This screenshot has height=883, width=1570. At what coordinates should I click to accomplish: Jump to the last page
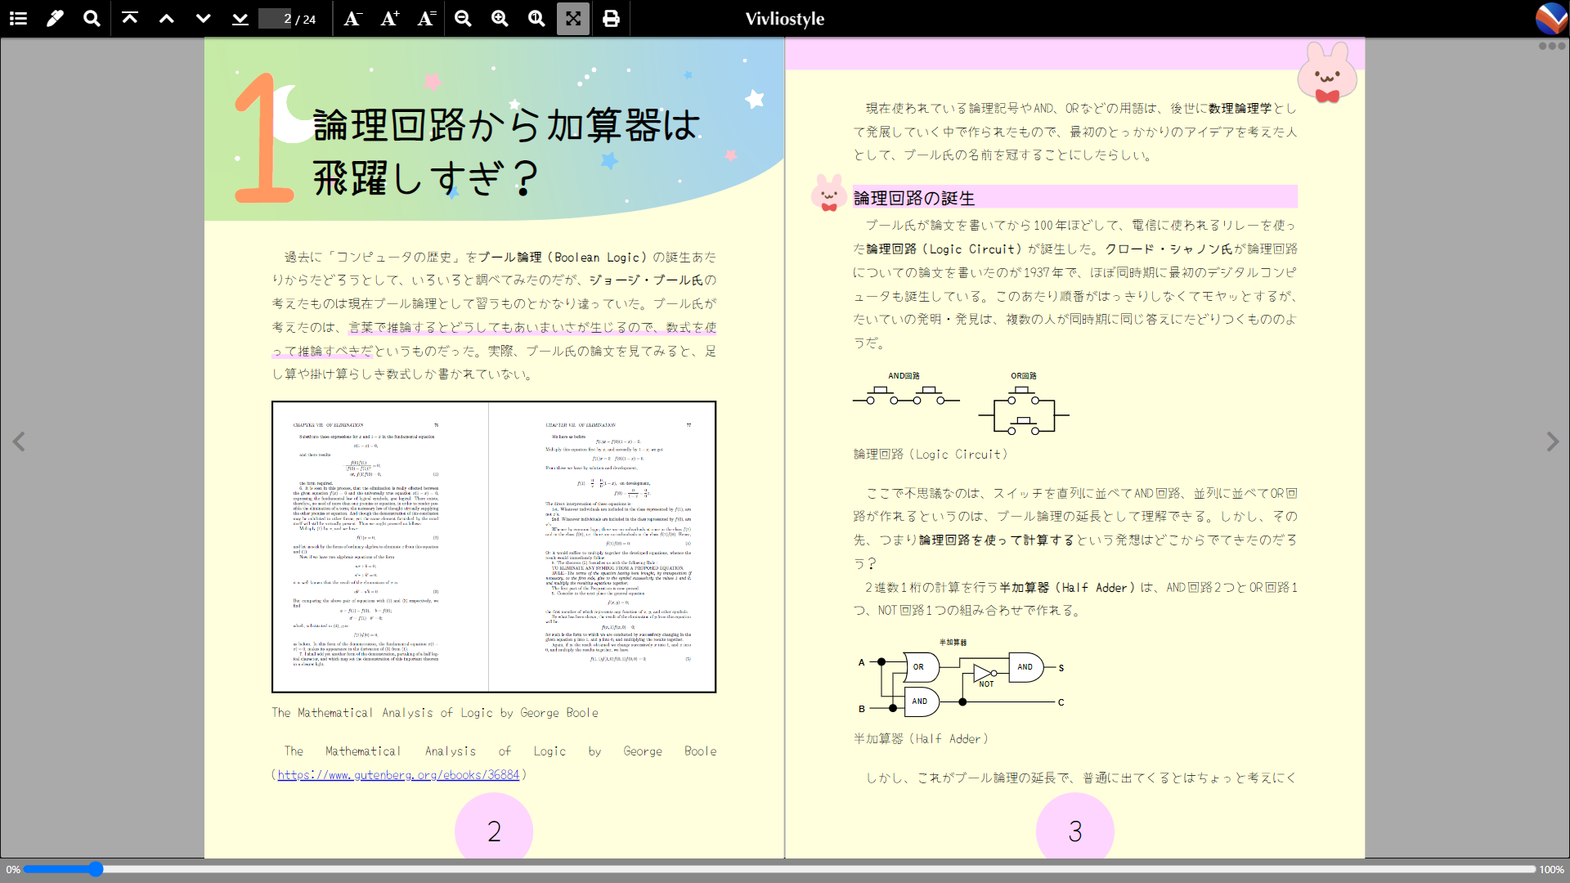tap(240, 18)
